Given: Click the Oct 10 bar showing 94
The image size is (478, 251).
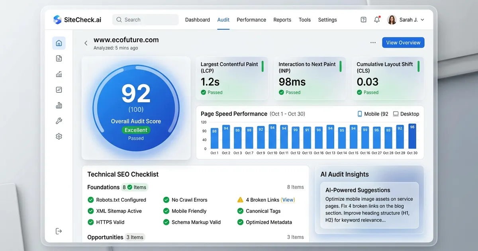Looking at the screenshot, I should (272, 137).
